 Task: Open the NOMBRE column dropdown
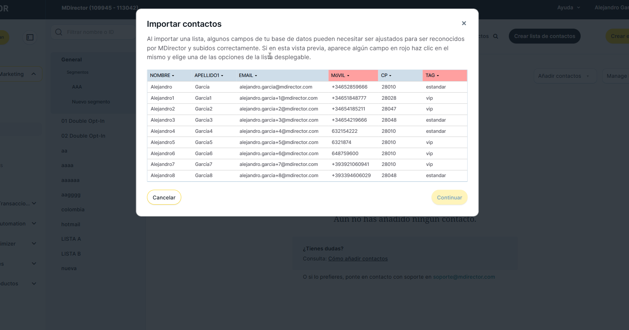click(162, 76)
